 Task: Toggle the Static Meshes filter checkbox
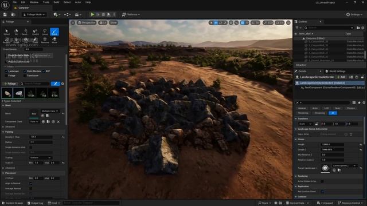point(25,71)
